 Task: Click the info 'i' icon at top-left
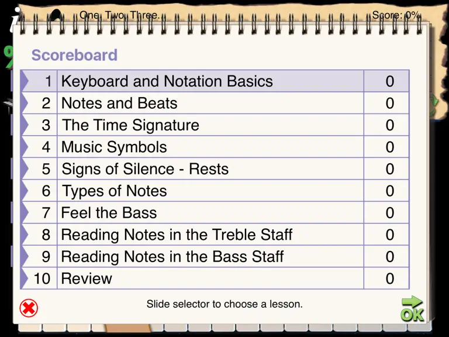[x=15, y=19]
